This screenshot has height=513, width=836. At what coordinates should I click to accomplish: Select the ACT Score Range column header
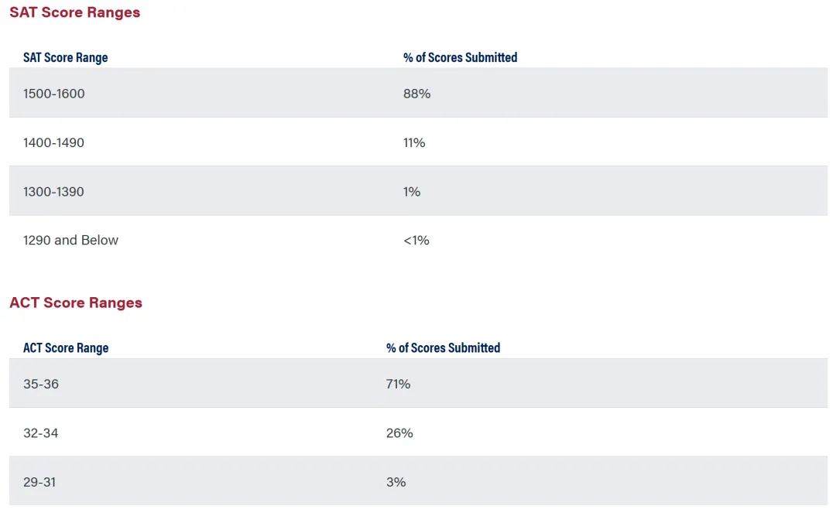tap(66, 348)
